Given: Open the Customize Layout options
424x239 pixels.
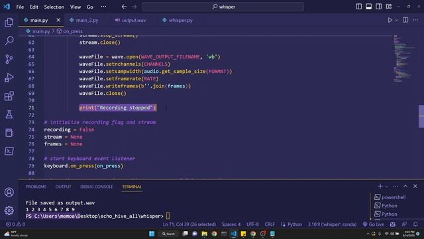Looking at the screenshot, I should coord(389,7).
